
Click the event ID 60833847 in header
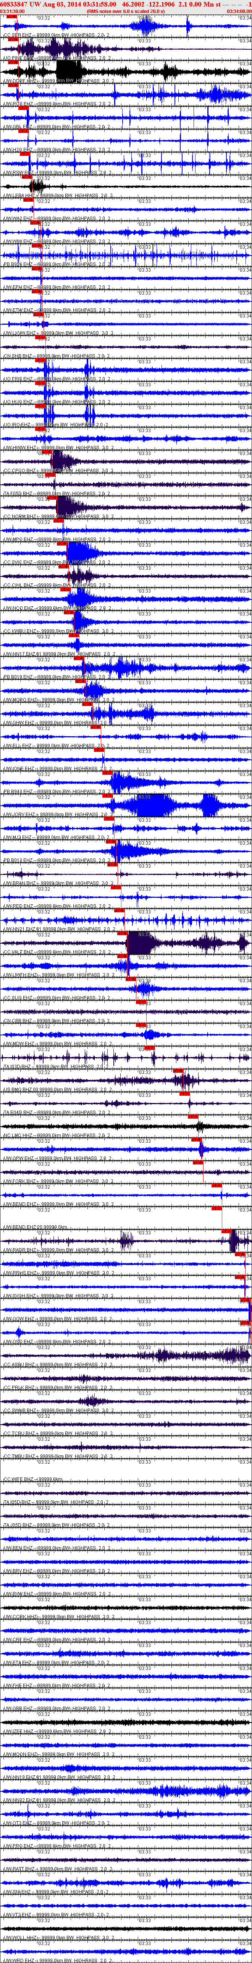click(14, 4)
